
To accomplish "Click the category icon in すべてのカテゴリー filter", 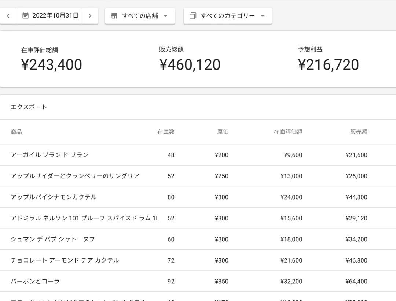I will click(x=193, y=16).
